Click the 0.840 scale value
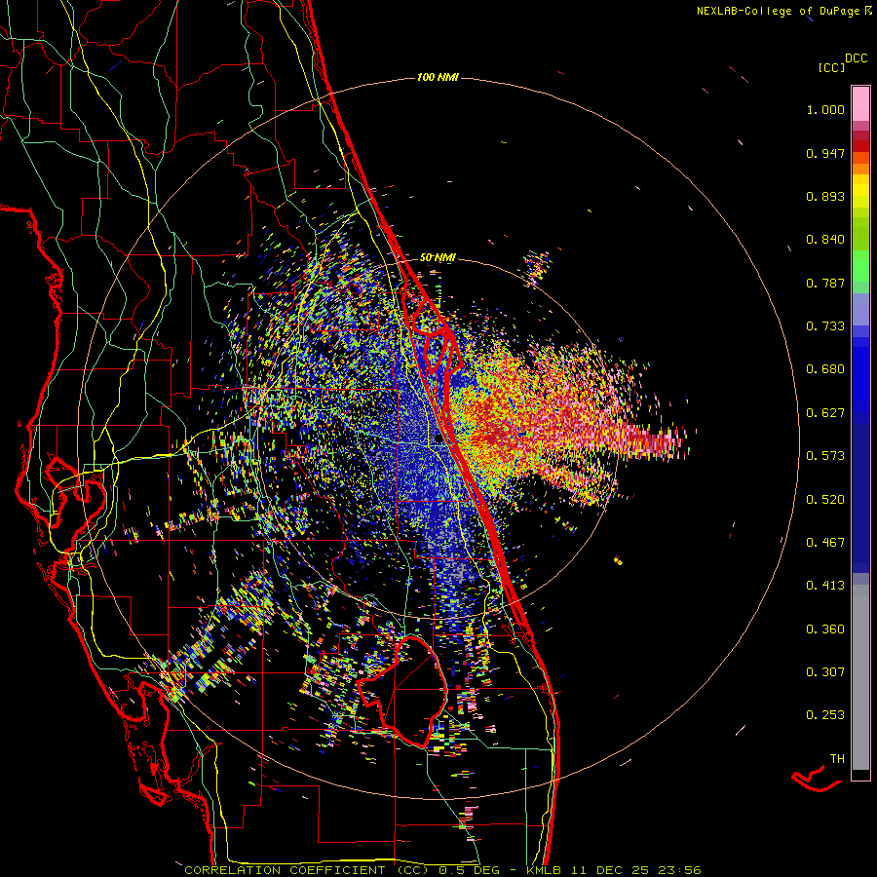877x877 pixels. pos(825,240)
